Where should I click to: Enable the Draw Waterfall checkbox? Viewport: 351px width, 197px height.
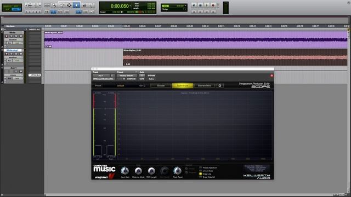click(201, 177)
